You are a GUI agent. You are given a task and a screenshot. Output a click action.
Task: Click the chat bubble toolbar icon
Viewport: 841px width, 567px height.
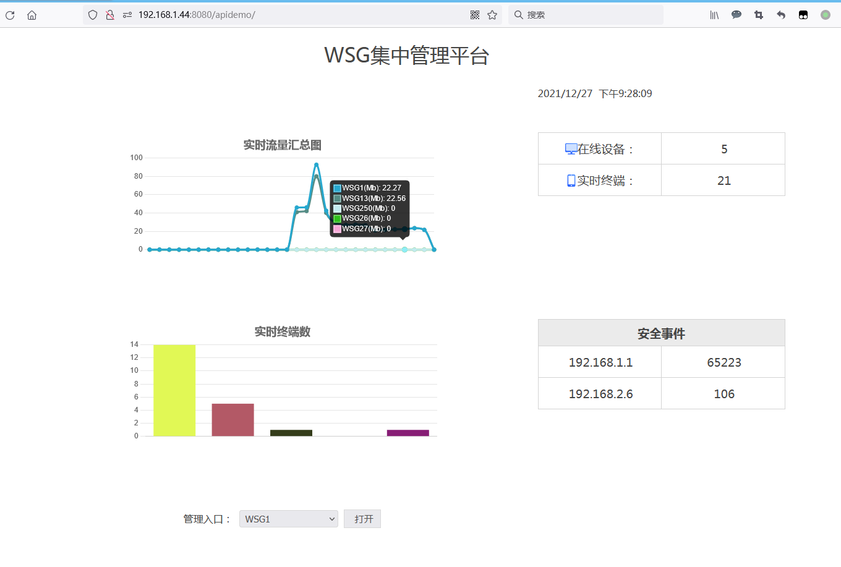736,15
